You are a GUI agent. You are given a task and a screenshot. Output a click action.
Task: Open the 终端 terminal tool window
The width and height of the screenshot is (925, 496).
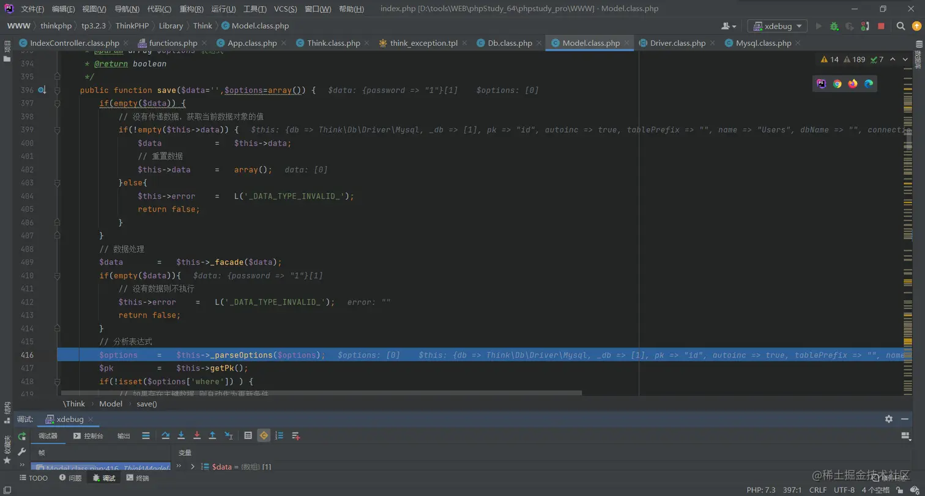(137, 478)
